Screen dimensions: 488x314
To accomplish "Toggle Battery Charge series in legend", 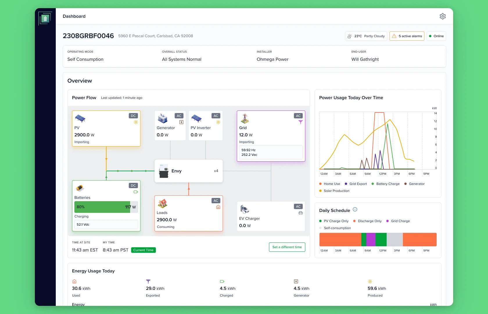I will coord(385,184).
